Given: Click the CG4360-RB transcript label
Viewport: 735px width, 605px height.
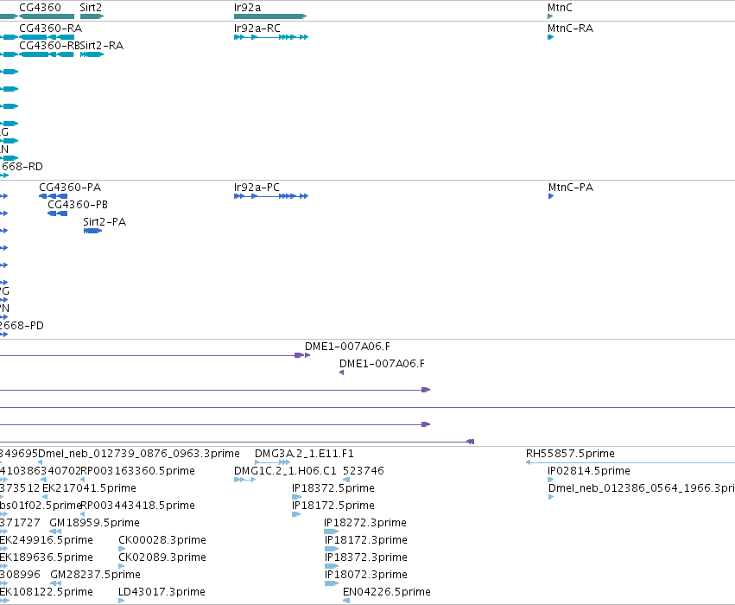Looking at the screenshot, I should 49,46.
